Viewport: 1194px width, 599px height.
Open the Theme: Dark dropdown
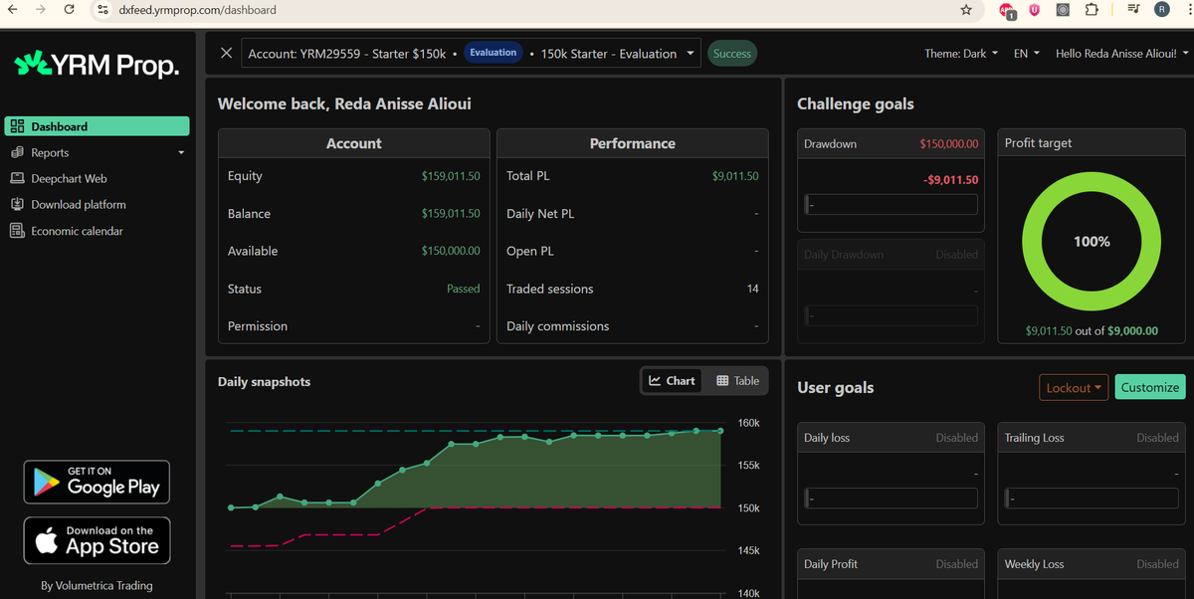(961, 54)
